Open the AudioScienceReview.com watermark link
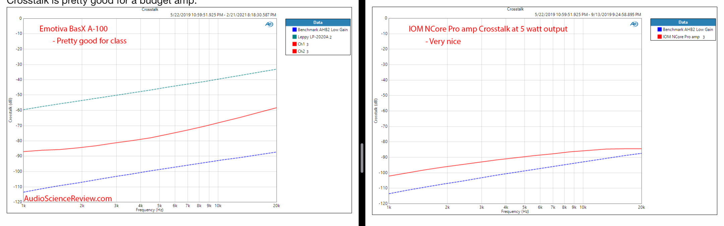The width and height of the screenshot is (724, 226). point(68,199)
